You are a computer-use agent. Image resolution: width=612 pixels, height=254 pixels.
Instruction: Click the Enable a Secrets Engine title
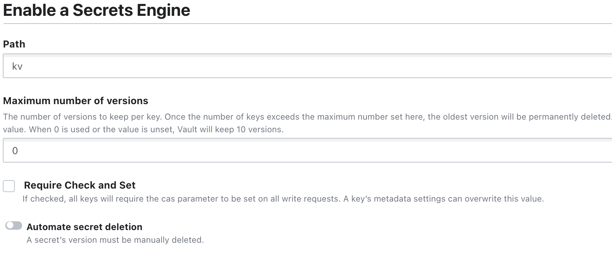96,10
